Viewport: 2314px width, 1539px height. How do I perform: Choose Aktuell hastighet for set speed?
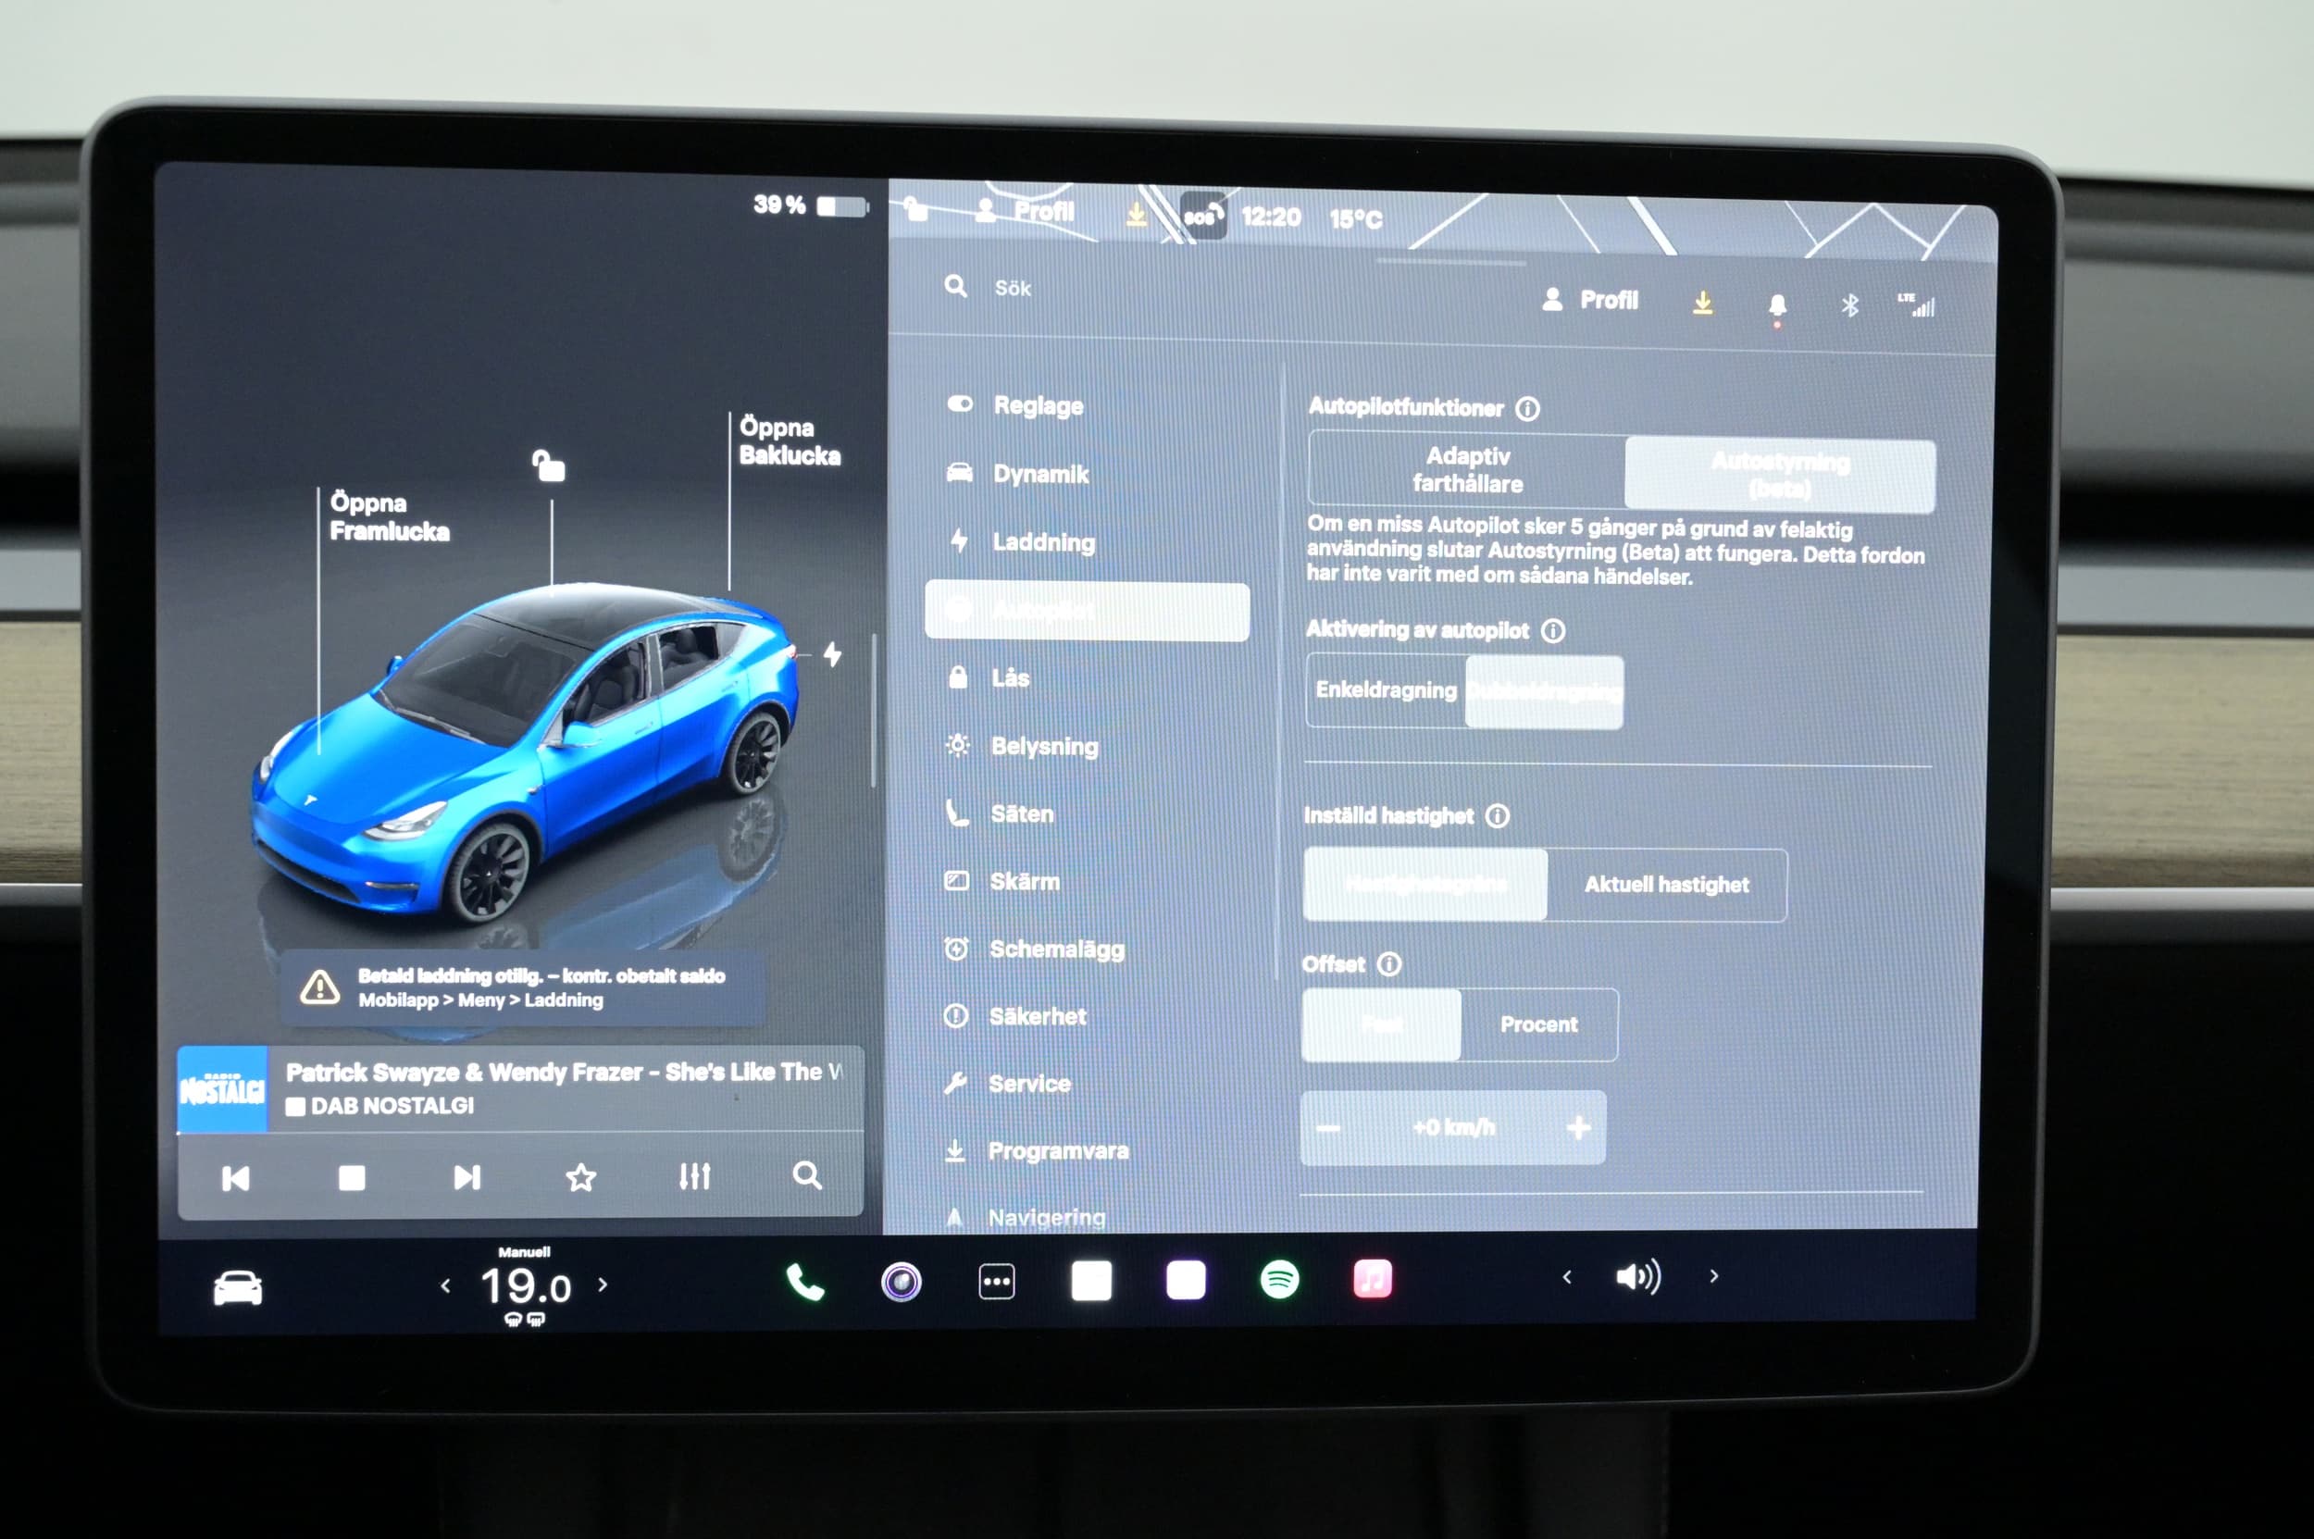tap(1666, 885)
